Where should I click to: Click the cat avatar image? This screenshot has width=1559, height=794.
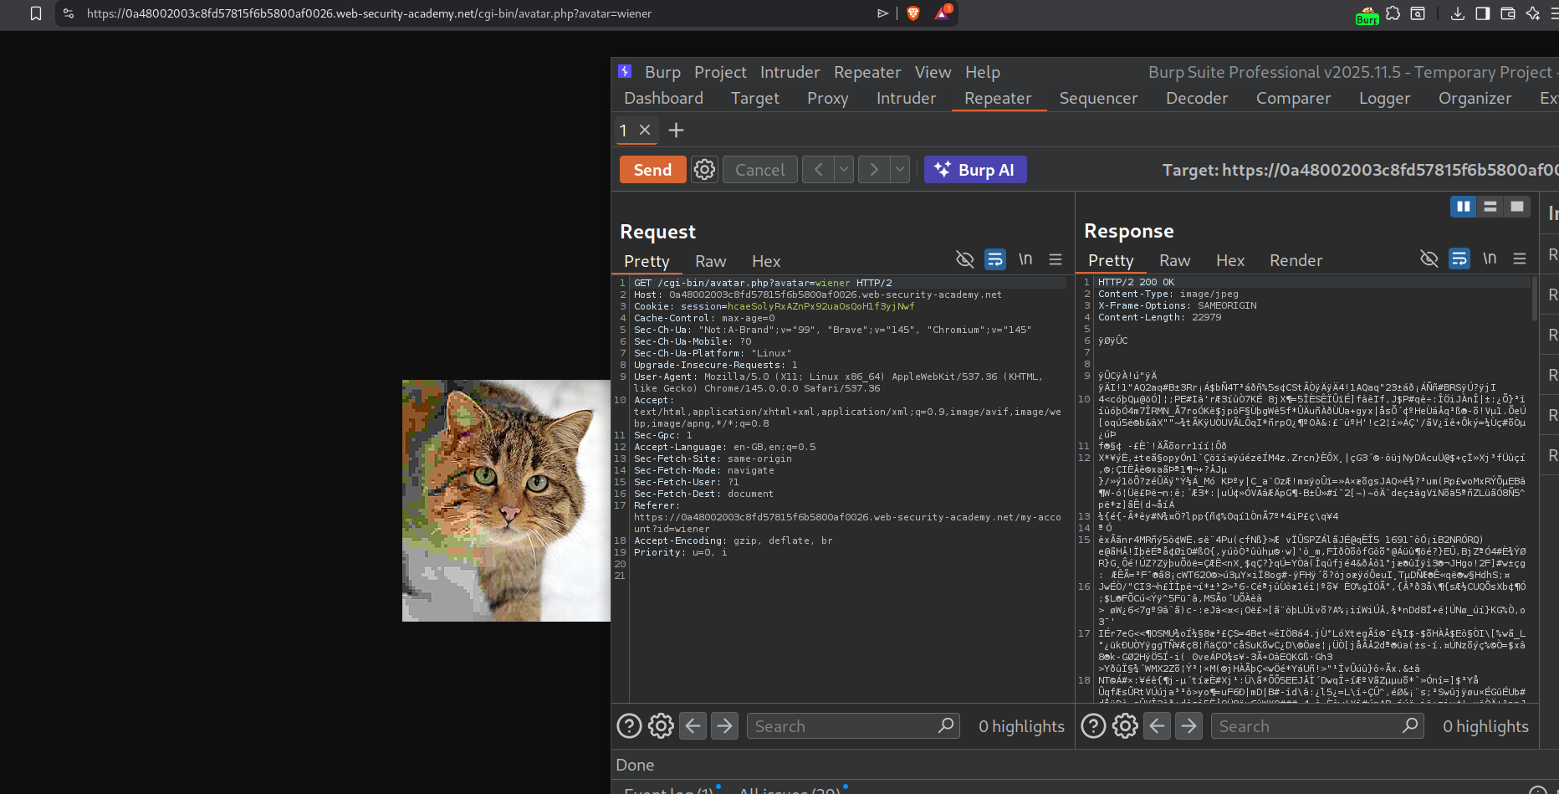click(x=506, y=500)
